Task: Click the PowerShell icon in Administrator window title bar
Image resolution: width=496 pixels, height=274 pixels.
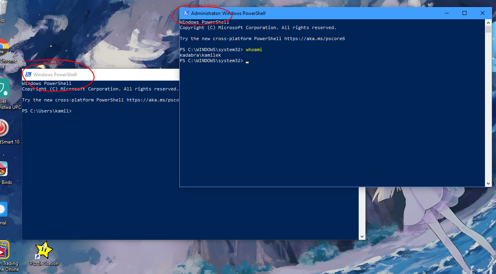Action: (186, 13)
